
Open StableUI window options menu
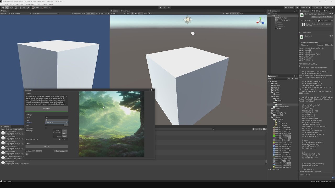pyautogui.click(x=149, y=90)
